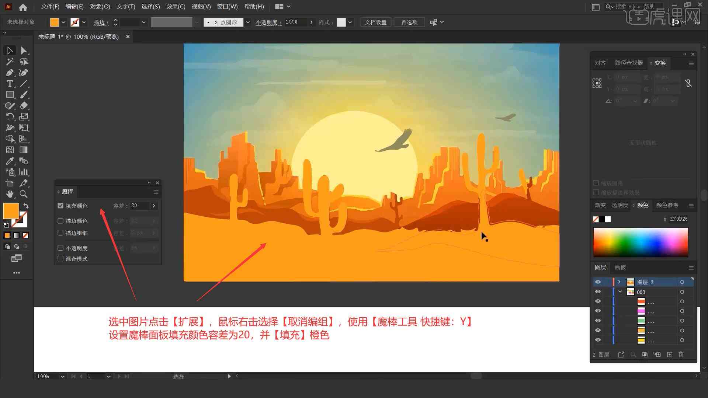Select the Zoom tool

point(24,194)
